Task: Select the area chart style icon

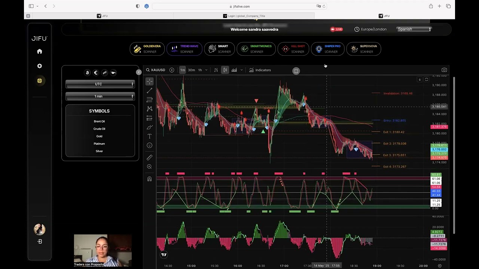Action: 234,70
